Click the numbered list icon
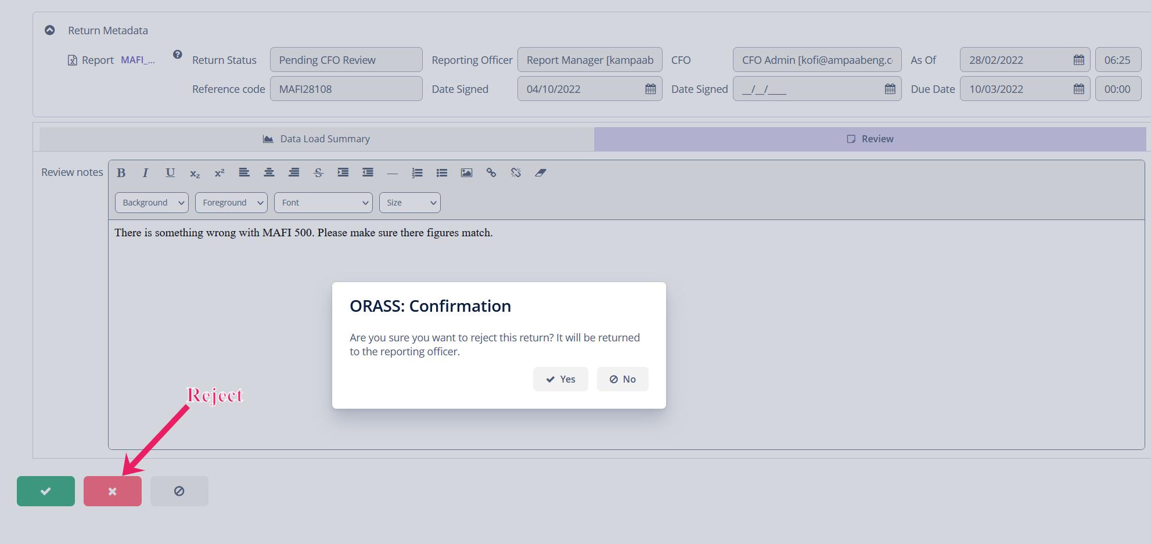The width and height of the screenshot is (1151, 544). (x=417, y=172)
